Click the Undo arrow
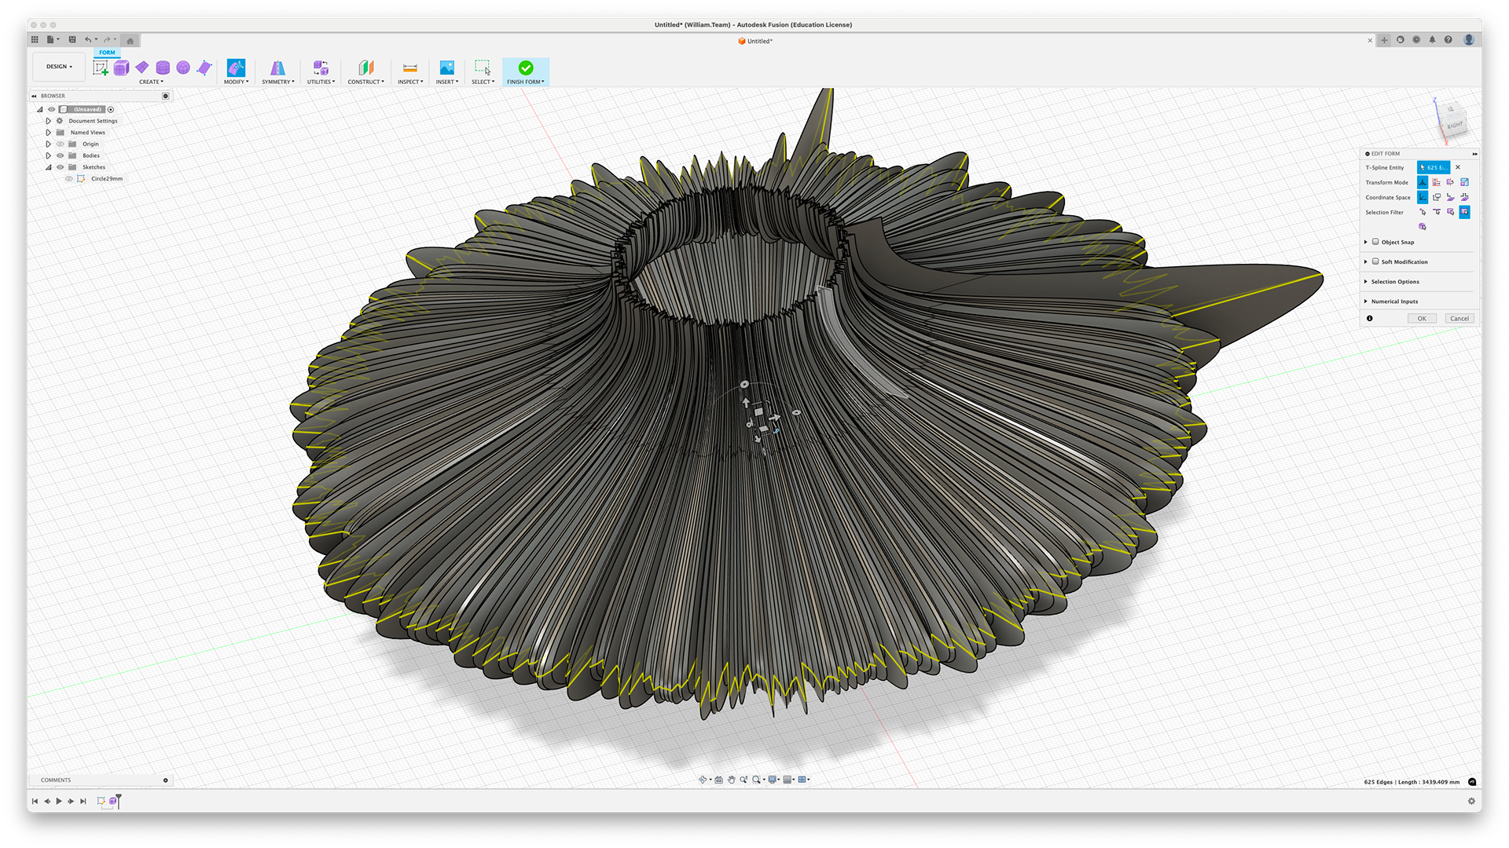The image size is (1509, 848). [x=88, y=40]
